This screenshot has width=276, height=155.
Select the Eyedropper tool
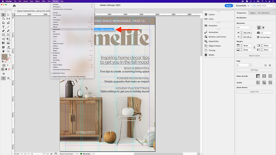pyautogui.click(x=8, y=47)
